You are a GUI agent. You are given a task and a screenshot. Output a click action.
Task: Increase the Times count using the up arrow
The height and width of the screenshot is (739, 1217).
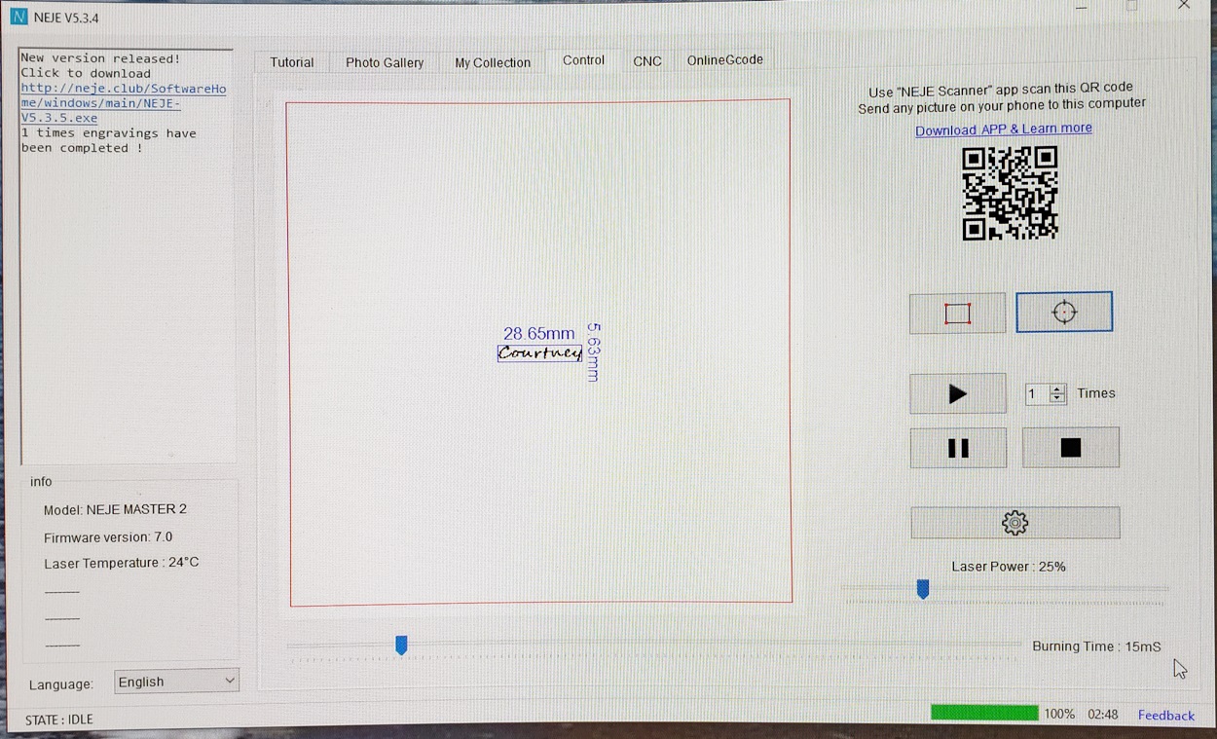click(x=1057, y=388)
